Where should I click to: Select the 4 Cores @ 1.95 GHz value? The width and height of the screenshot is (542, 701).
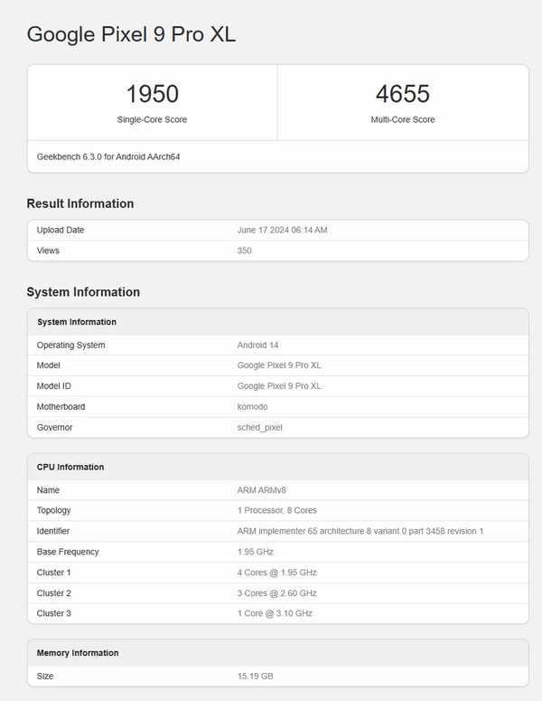276,573
